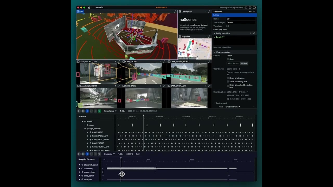Open the Rerun menu icon

pyautogui.click(x=89, y=8)
